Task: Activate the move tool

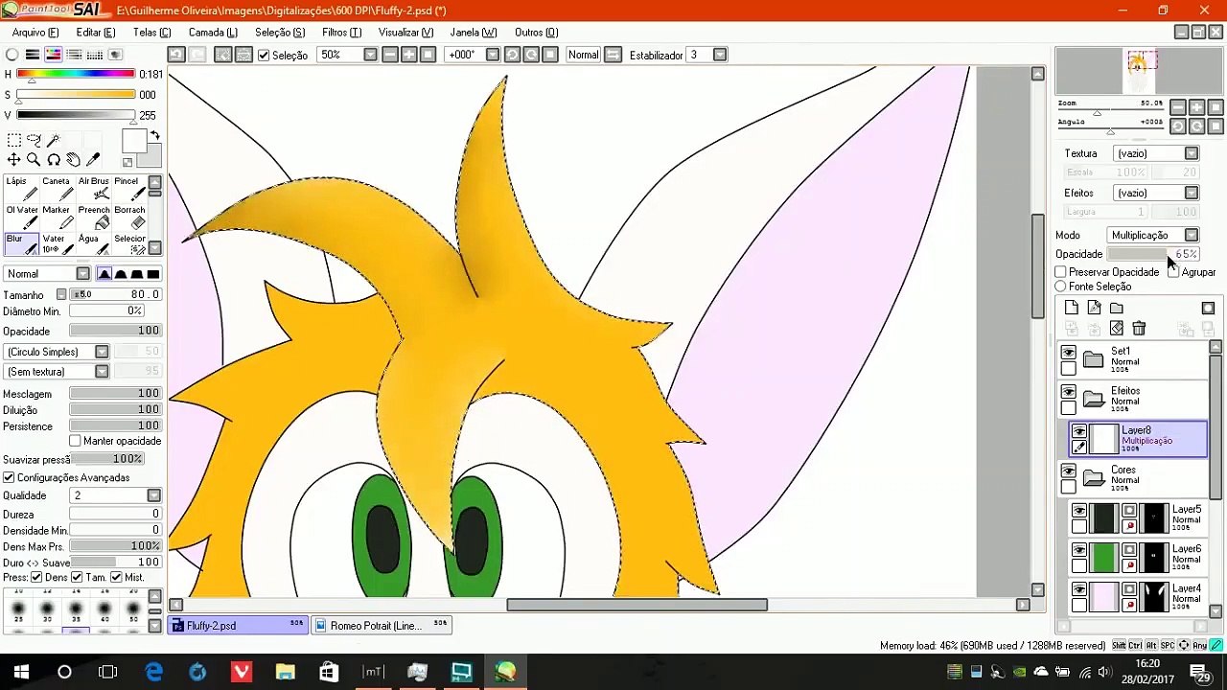Action: click(x=13, y=160)
